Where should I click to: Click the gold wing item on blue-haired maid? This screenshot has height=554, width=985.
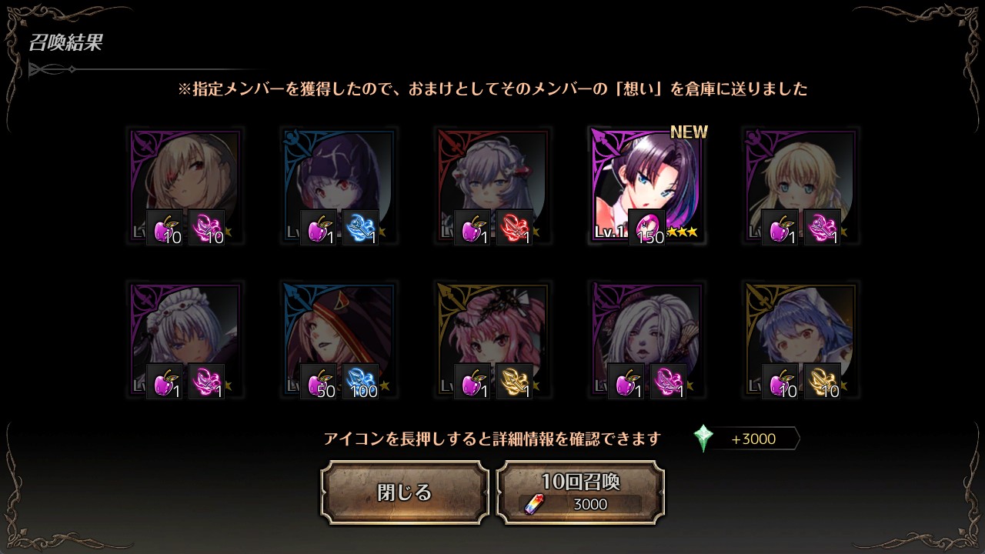point(823,382)
